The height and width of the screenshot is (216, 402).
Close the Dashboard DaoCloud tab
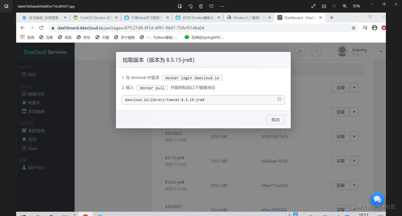320,18
